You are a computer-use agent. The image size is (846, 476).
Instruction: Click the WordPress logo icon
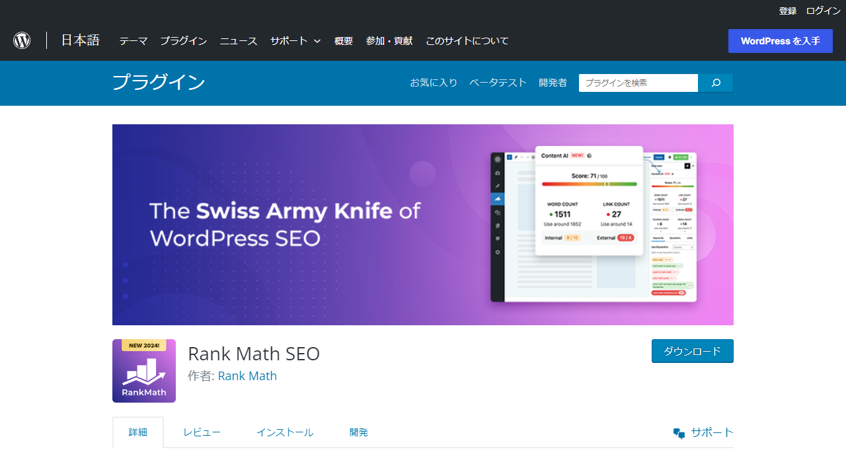(22, 40)
